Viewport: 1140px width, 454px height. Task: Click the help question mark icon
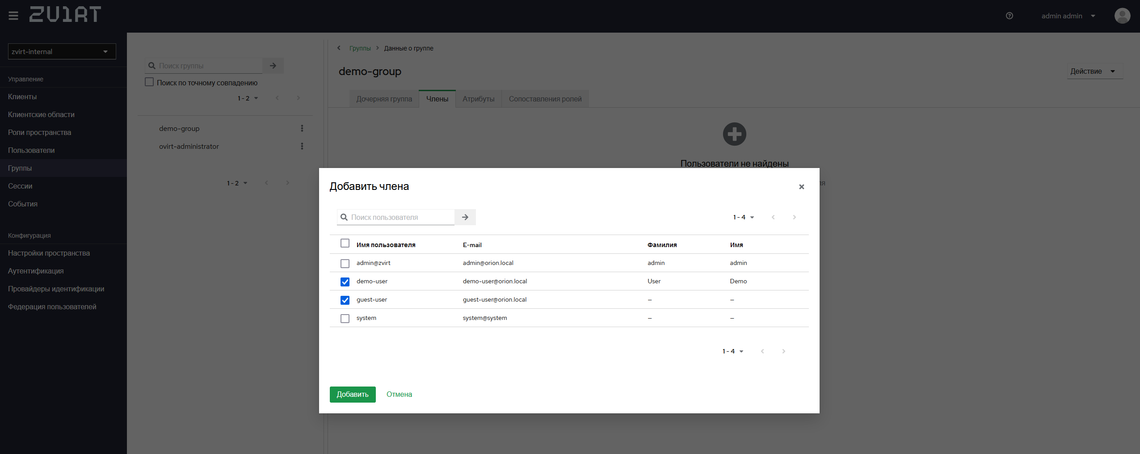1009,16
